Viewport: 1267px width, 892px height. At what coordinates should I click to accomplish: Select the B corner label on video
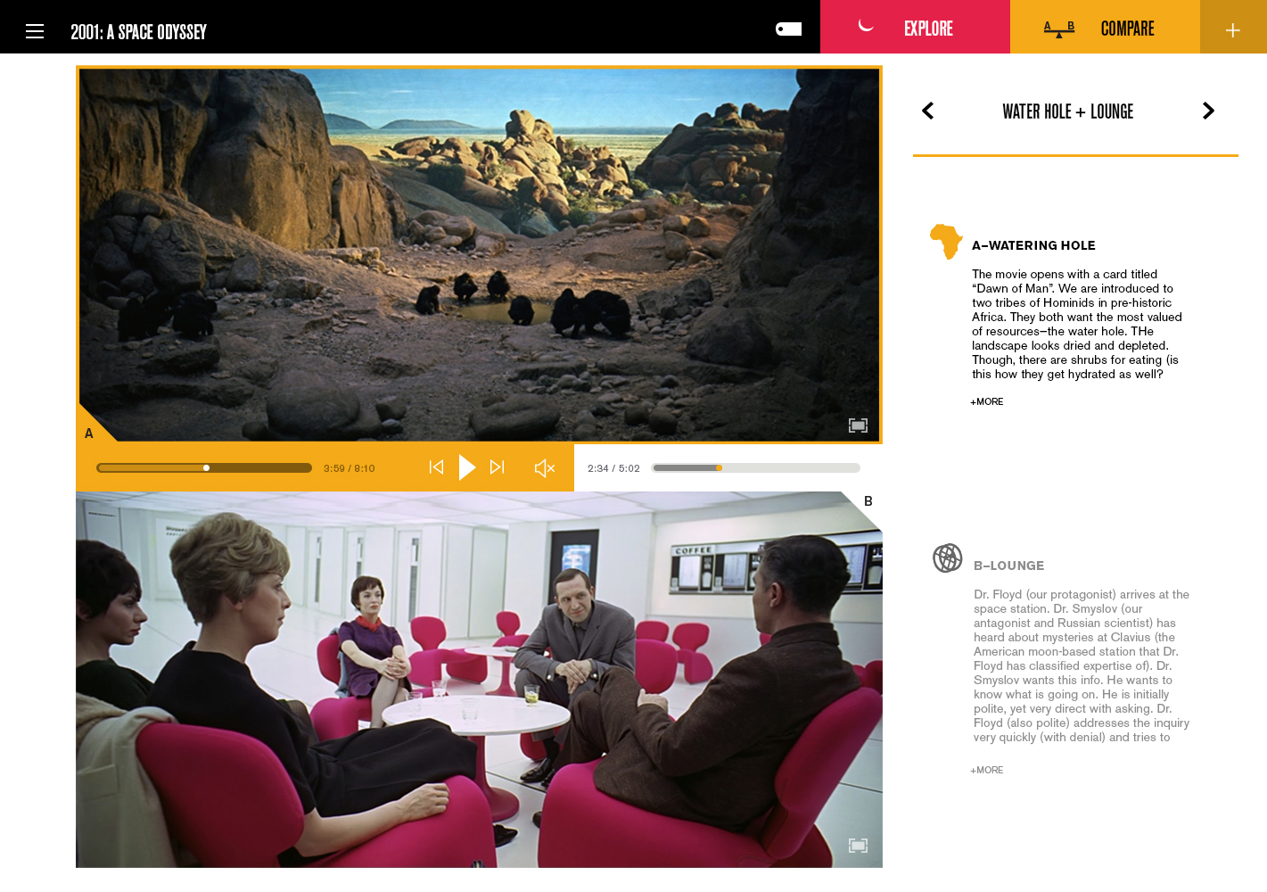[868, 501]
